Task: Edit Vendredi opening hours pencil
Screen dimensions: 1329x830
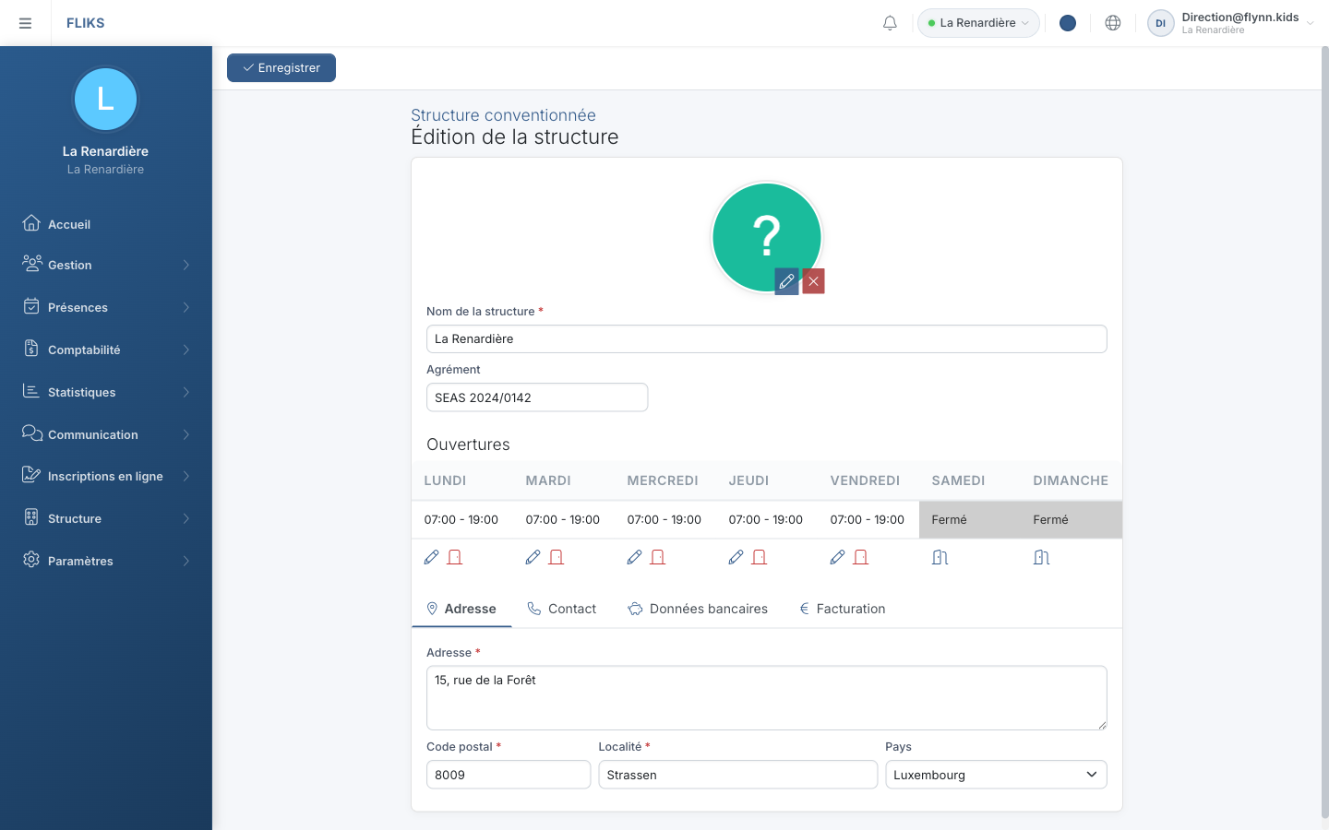Action: (837, 557)
